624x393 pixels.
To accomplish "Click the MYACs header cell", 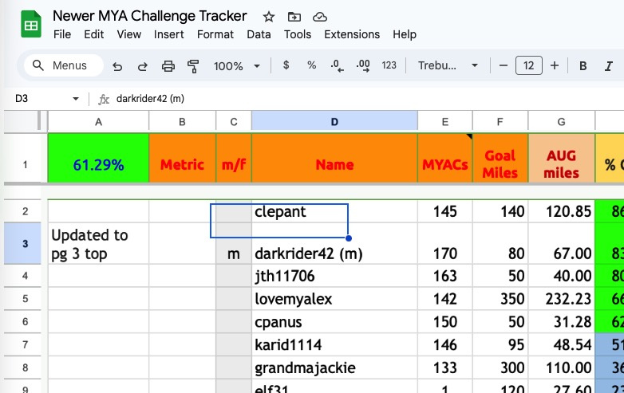I will click(445, 158).
